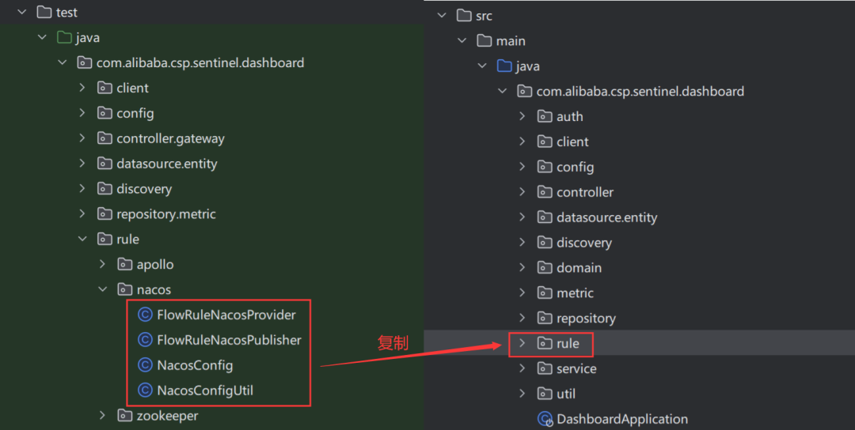Click the apollo package folder icon
The width and height of the screenshot is (855, 430).
pos(125,264)
